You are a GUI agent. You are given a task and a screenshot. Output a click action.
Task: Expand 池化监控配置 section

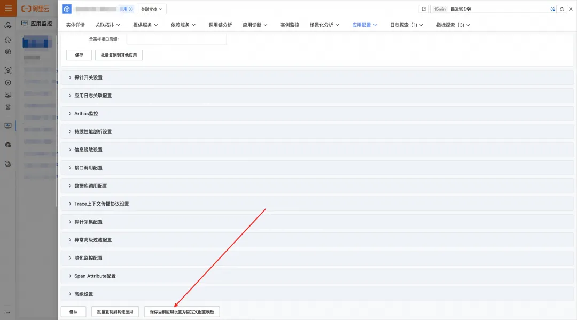[x=317, y=258]
